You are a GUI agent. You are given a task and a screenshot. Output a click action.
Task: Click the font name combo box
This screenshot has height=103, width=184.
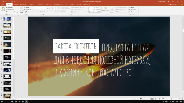click(37, 8)
